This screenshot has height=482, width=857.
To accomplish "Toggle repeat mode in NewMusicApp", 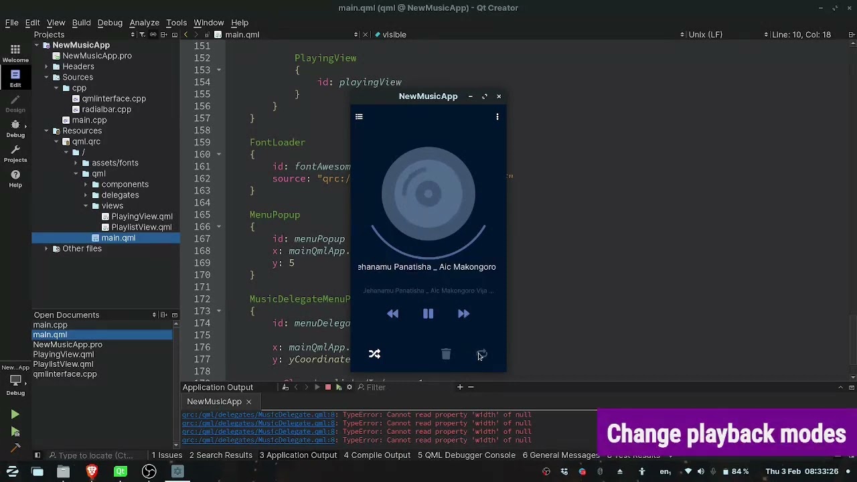I will [482, 354].
